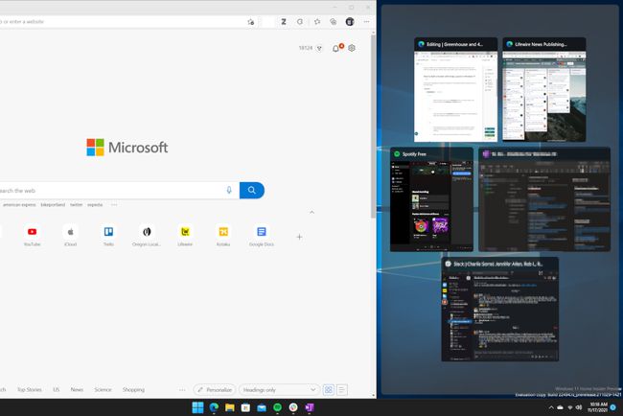Open Microsoft Store from taskbar
This screenshot has width=623, height=416.
tap(245, 407)
